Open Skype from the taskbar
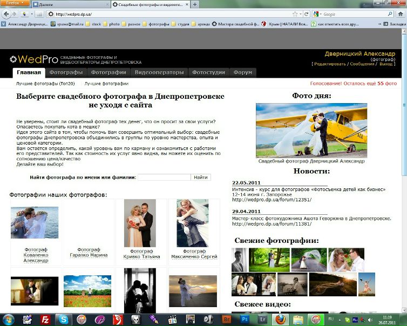This screenshot has width=407, height=326. tap(64, 319)
